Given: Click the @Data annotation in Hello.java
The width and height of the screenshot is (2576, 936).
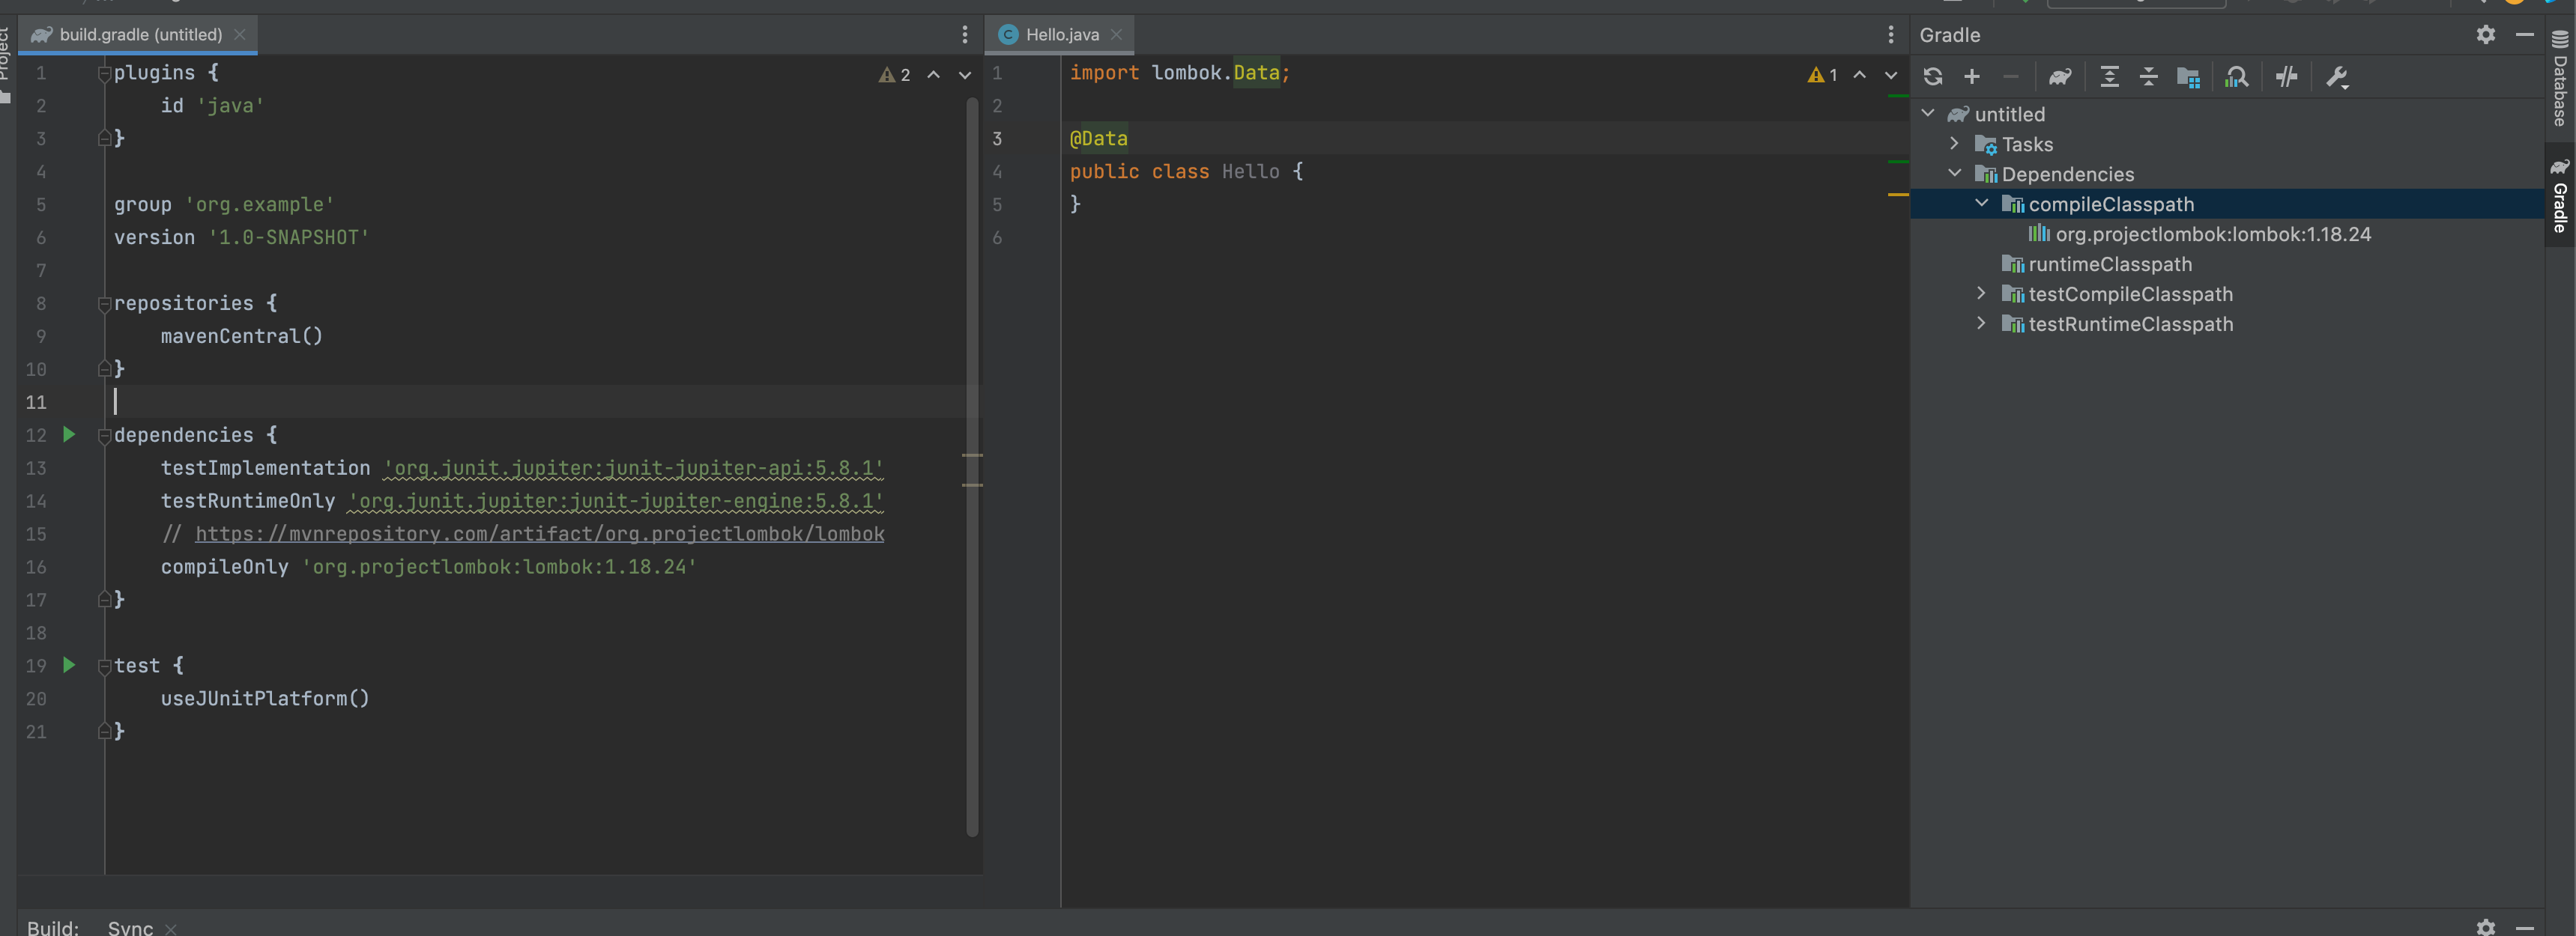Looking at the screenshot, I should pos(1098,139).
